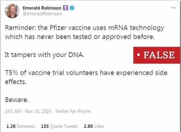The height and width of the screenshot is (132, 181).
Task: Click the sentence about 75% of volunteers
Action: (86, 77)
